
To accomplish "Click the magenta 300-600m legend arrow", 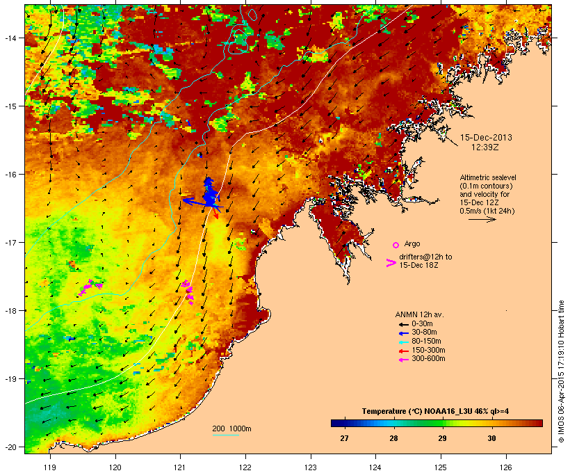I will tap(403, 360).
